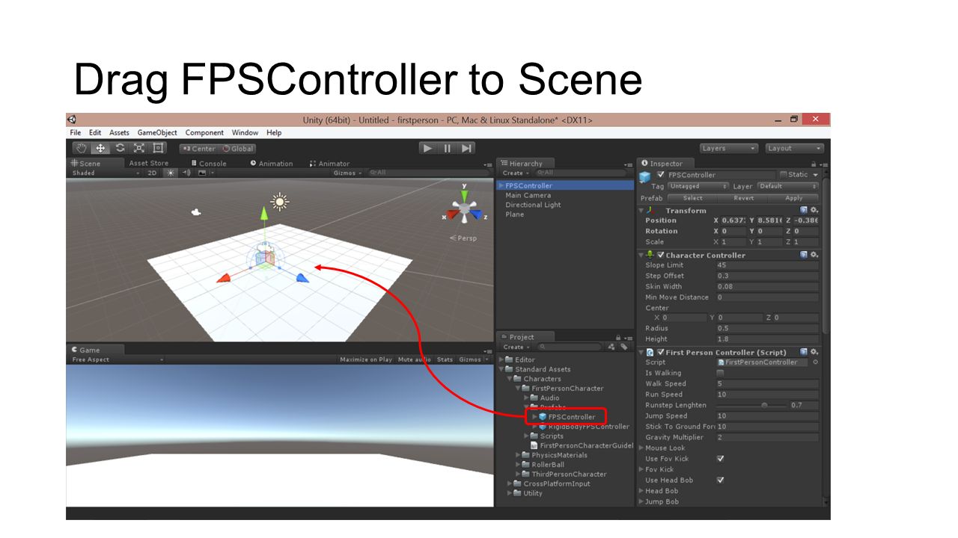Screen dimensions: 958x538
Task: Select the Scale tool in the toolbar
Action: 139,148
